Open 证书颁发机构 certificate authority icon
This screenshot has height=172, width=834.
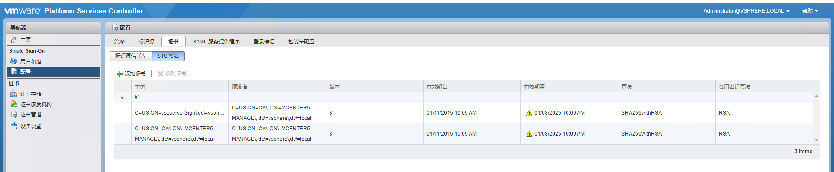click(x=14, y=104)
